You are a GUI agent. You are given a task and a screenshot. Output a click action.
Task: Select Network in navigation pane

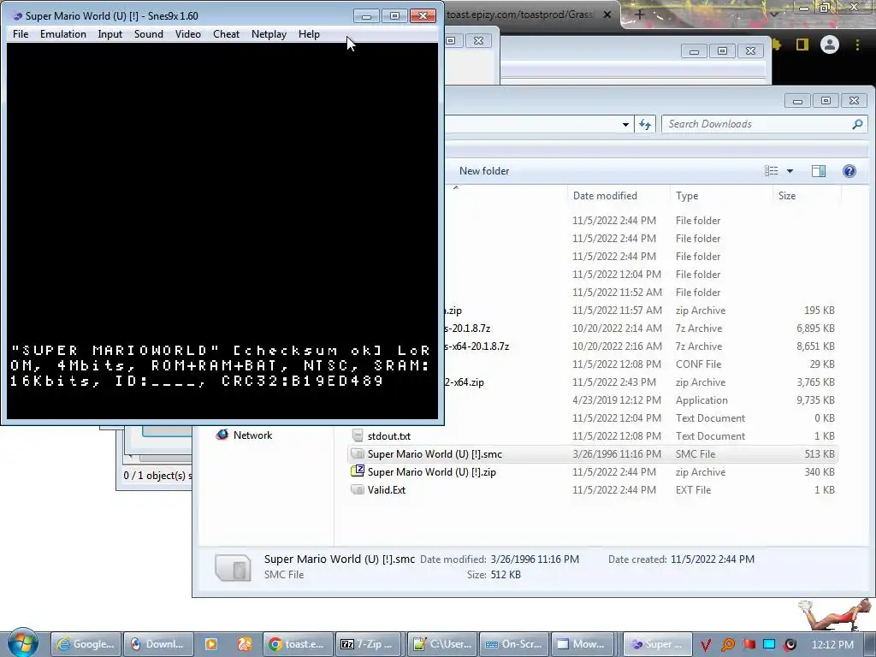252,435
